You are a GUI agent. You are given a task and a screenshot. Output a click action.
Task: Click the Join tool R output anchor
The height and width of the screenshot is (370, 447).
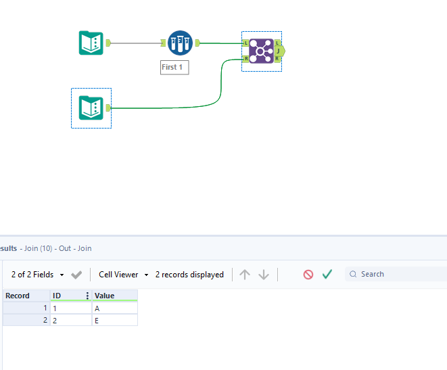point(277,59)
